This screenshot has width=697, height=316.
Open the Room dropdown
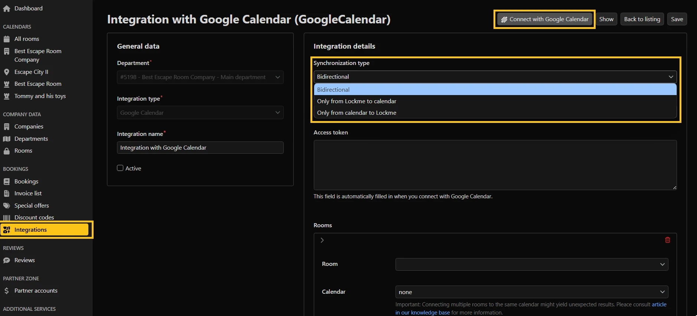(531, 264)
